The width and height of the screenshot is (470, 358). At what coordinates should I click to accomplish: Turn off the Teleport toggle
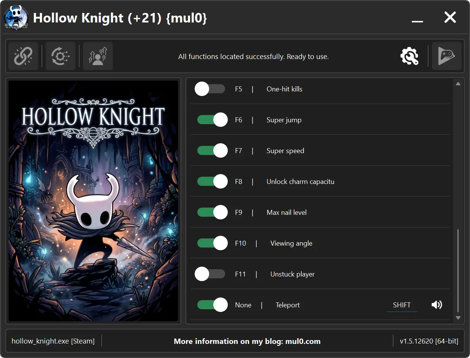tap(213, 305)
